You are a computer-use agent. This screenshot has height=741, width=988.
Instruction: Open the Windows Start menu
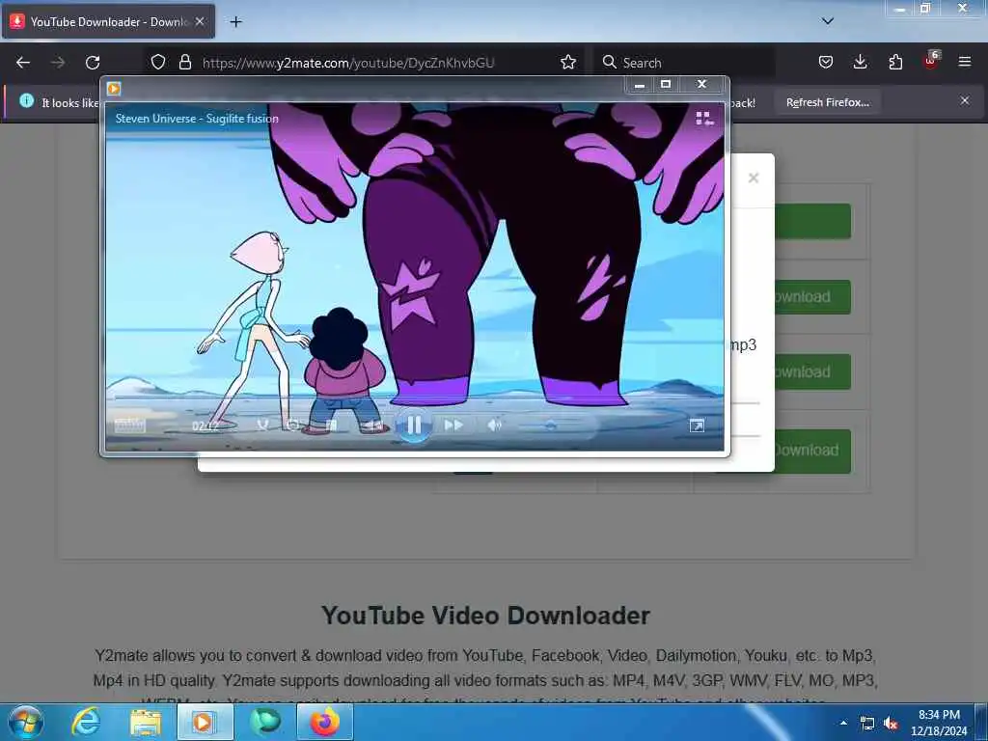26,722
